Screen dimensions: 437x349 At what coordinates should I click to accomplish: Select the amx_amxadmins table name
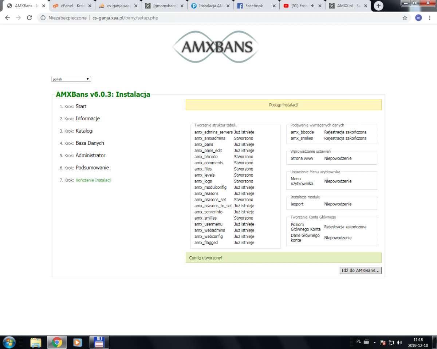click(210, 139)
